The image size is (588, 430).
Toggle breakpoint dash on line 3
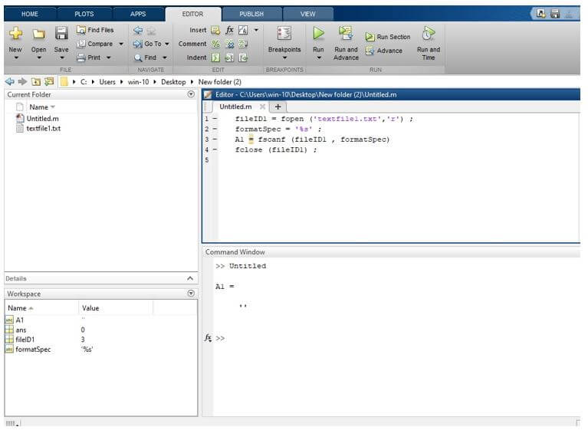coord(214,140)
